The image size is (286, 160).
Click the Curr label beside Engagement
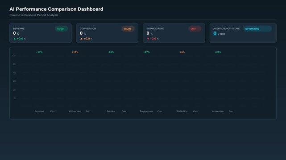pos(160,111)
